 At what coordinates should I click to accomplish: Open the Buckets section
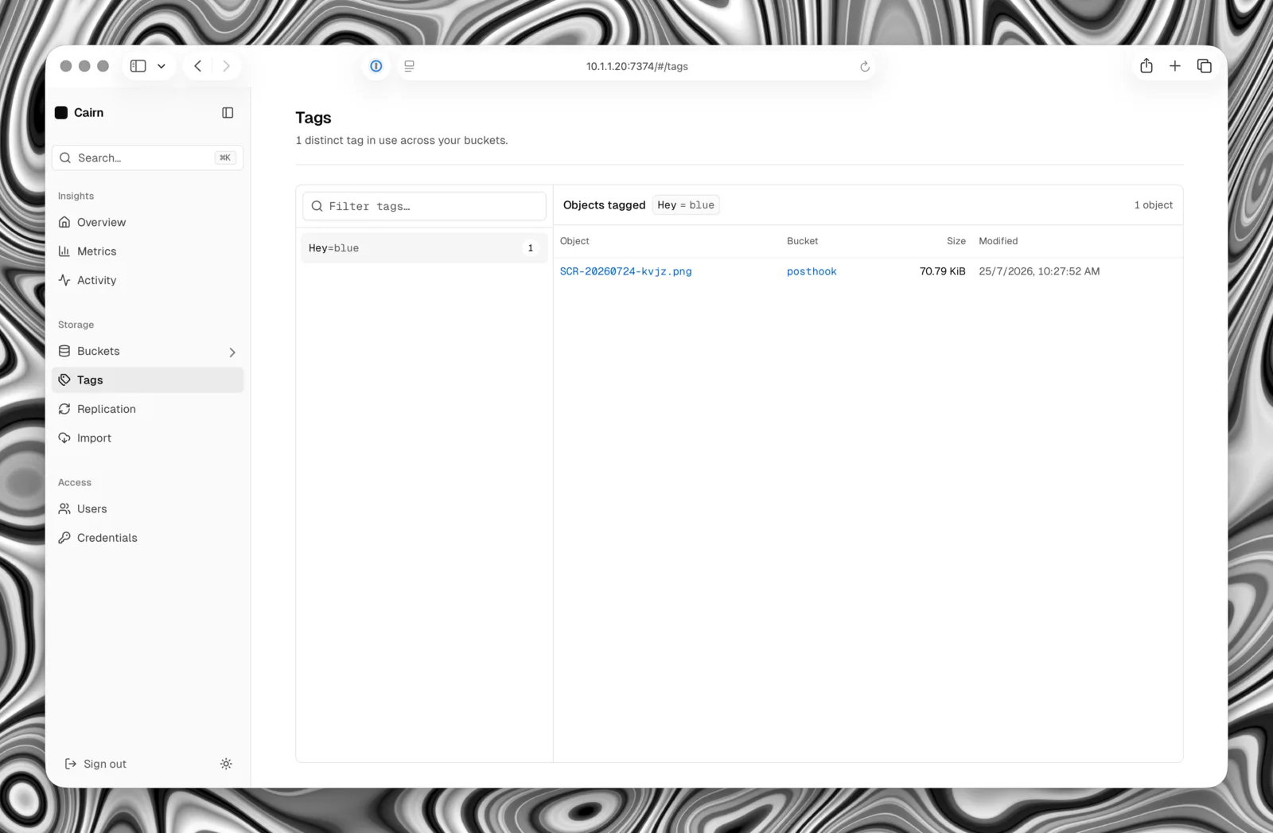[x=148, y=351]
